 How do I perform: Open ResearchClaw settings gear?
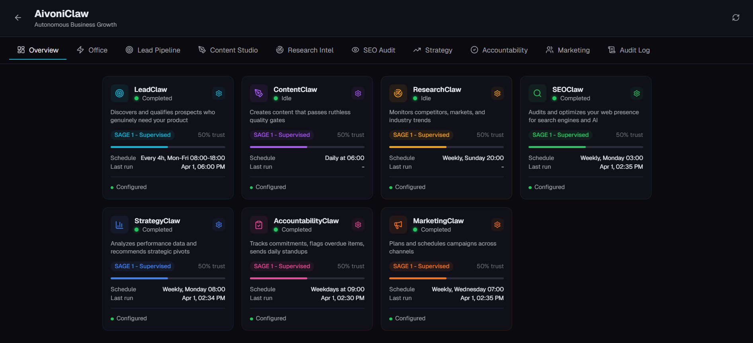pos(497,94)
